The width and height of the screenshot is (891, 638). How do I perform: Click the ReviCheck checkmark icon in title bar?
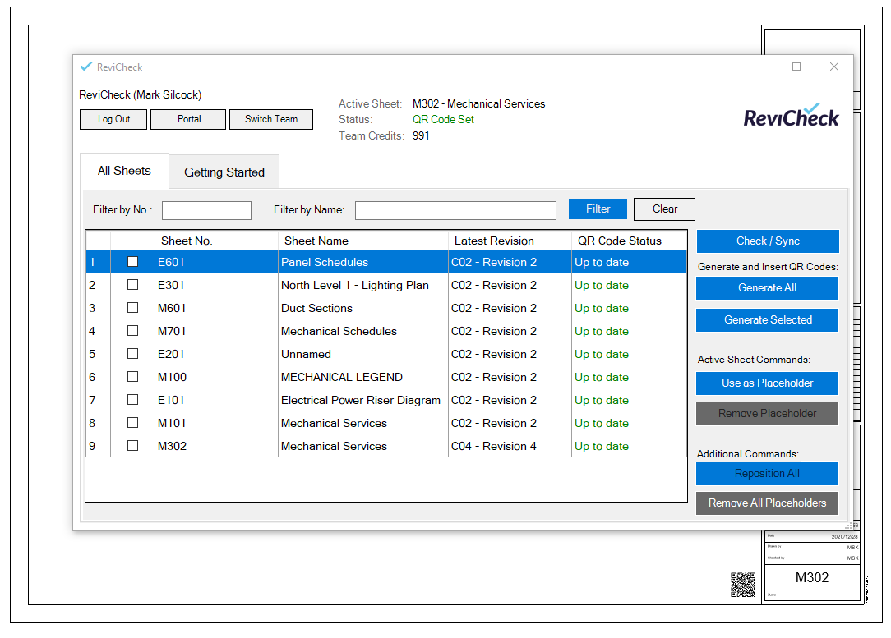tap(86, 67)
